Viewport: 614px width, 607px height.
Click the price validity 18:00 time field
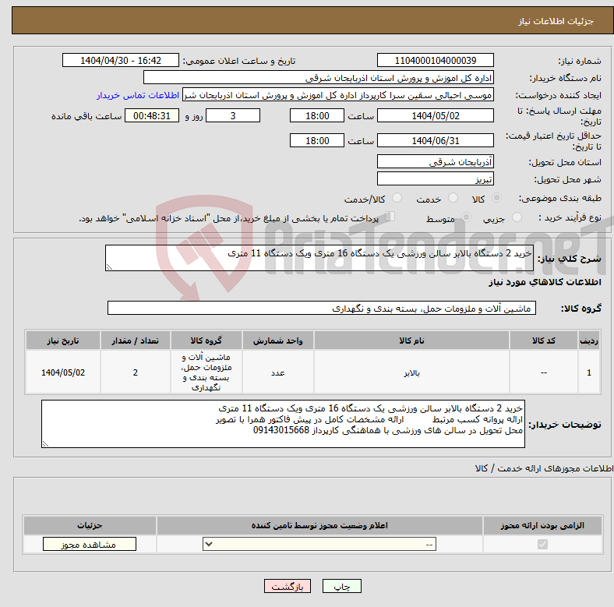click(317, 140)
